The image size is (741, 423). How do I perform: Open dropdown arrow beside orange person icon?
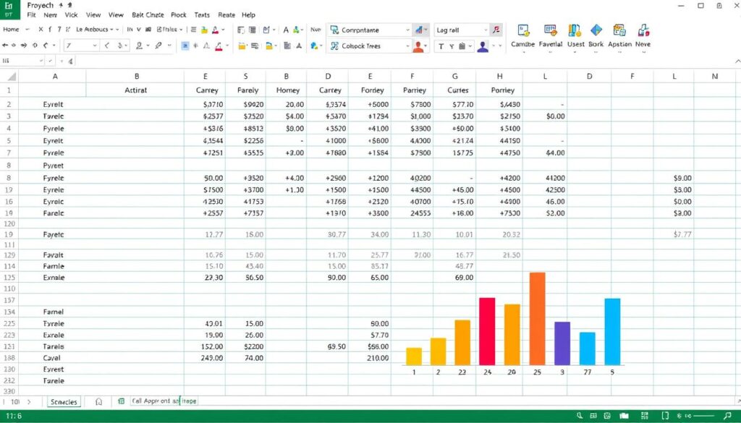pos(426,46)
